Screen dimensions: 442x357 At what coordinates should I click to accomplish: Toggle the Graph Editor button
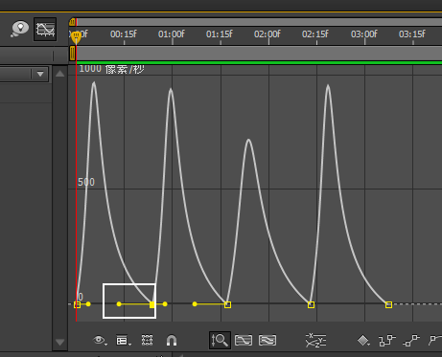45,30
